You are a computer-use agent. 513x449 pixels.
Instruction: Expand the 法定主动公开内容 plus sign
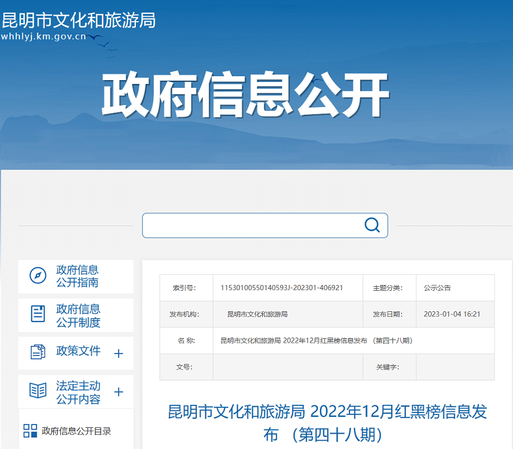click(x=119, y=391)
